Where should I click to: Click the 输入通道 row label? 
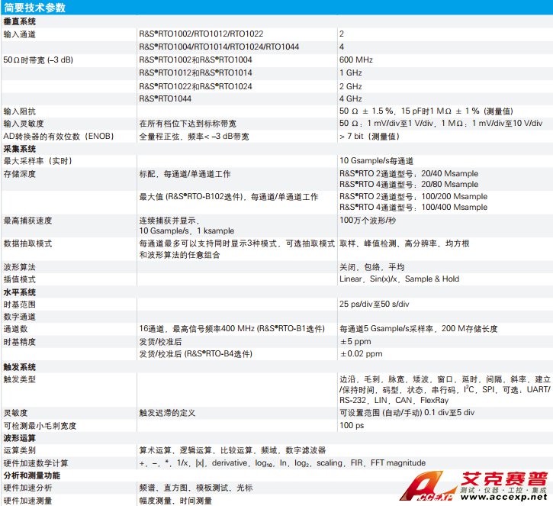coord(20,34)
